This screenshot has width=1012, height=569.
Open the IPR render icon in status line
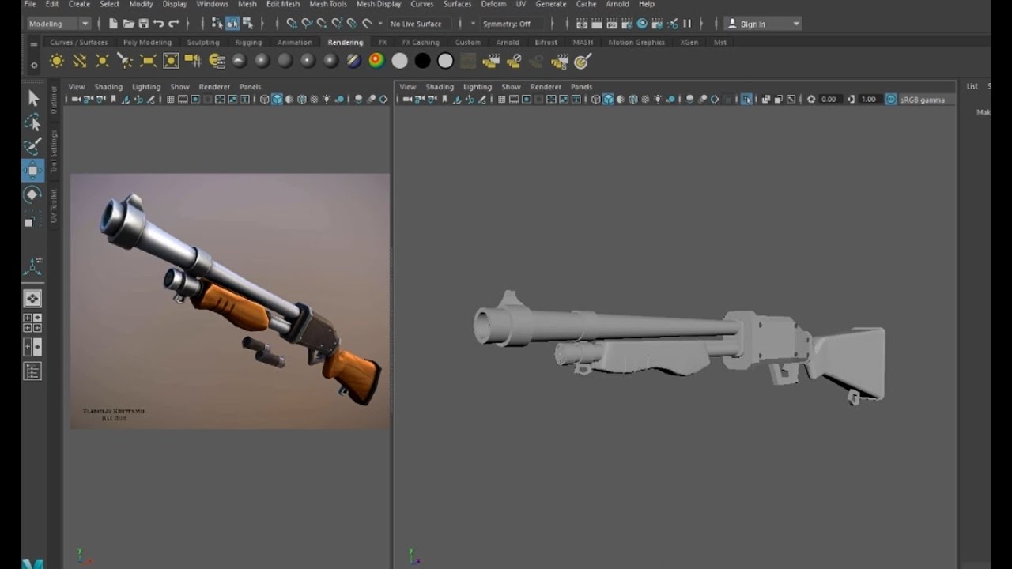point(612,24)
